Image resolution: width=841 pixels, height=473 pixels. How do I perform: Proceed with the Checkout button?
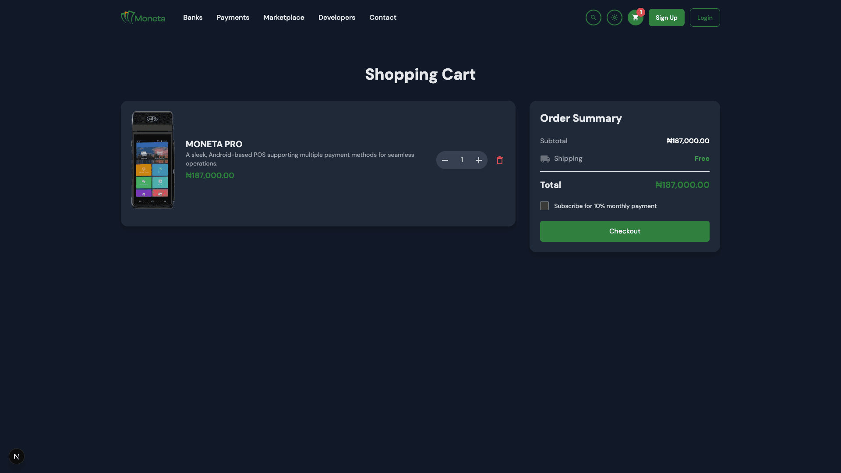click(x=625, y=231)
